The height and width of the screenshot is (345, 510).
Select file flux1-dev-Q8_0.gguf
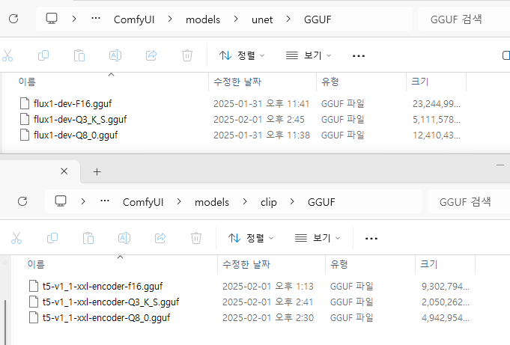(76, 135)
